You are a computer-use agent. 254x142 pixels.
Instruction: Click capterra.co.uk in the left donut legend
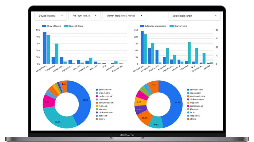pos(104,96)
